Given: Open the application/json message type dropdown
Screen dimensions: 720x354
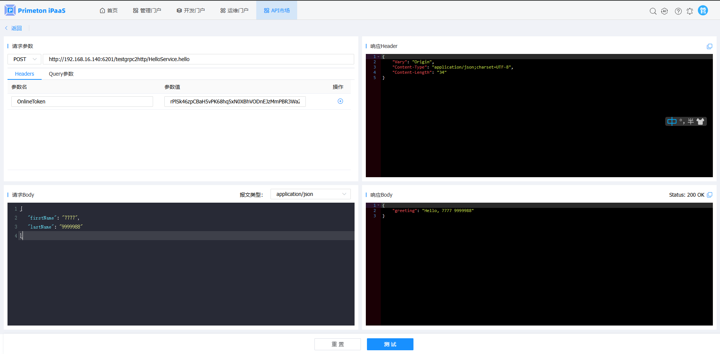Looking at the screenshot, I should [x=310, y=194].
